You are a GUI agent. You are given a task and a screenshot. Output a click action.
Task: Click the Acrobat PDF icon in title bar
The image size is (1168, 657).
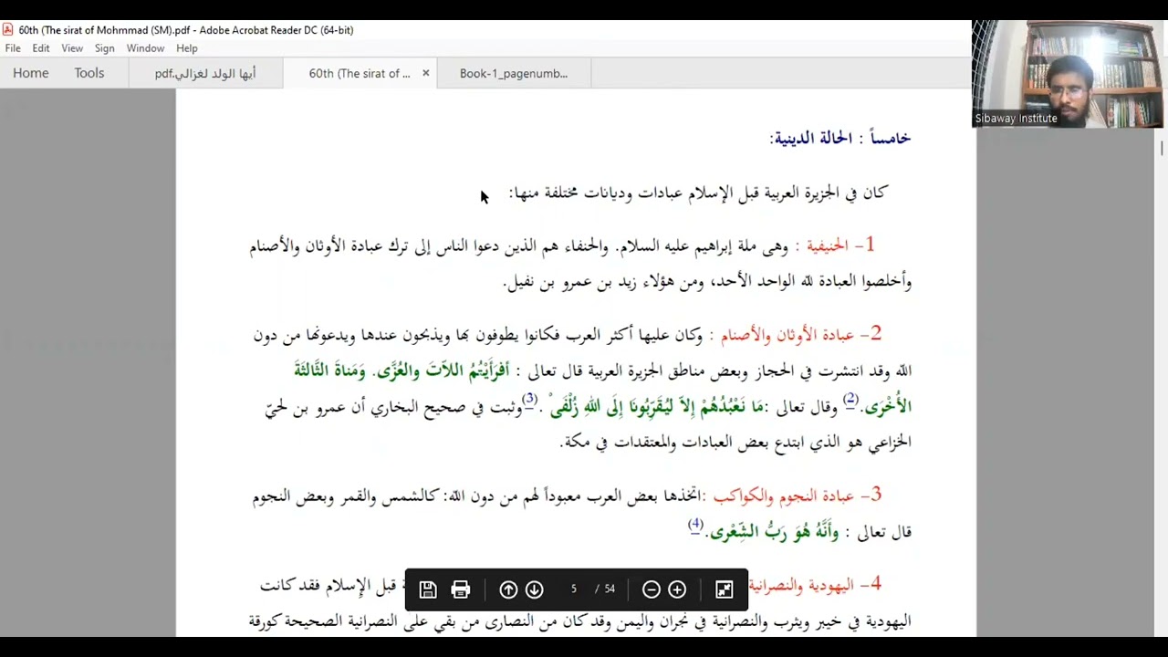(x=8, y=30)
